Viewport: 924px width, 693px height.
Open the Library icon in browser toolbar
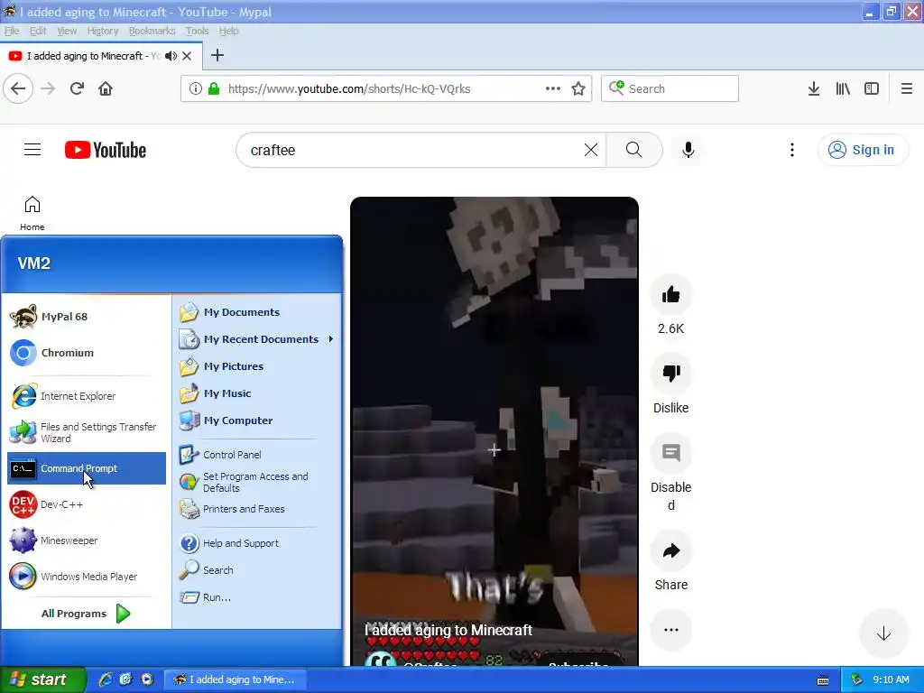843,89
